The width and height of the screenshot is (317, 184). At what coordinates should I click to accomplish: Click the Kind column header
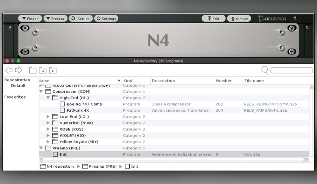point(136,81)
